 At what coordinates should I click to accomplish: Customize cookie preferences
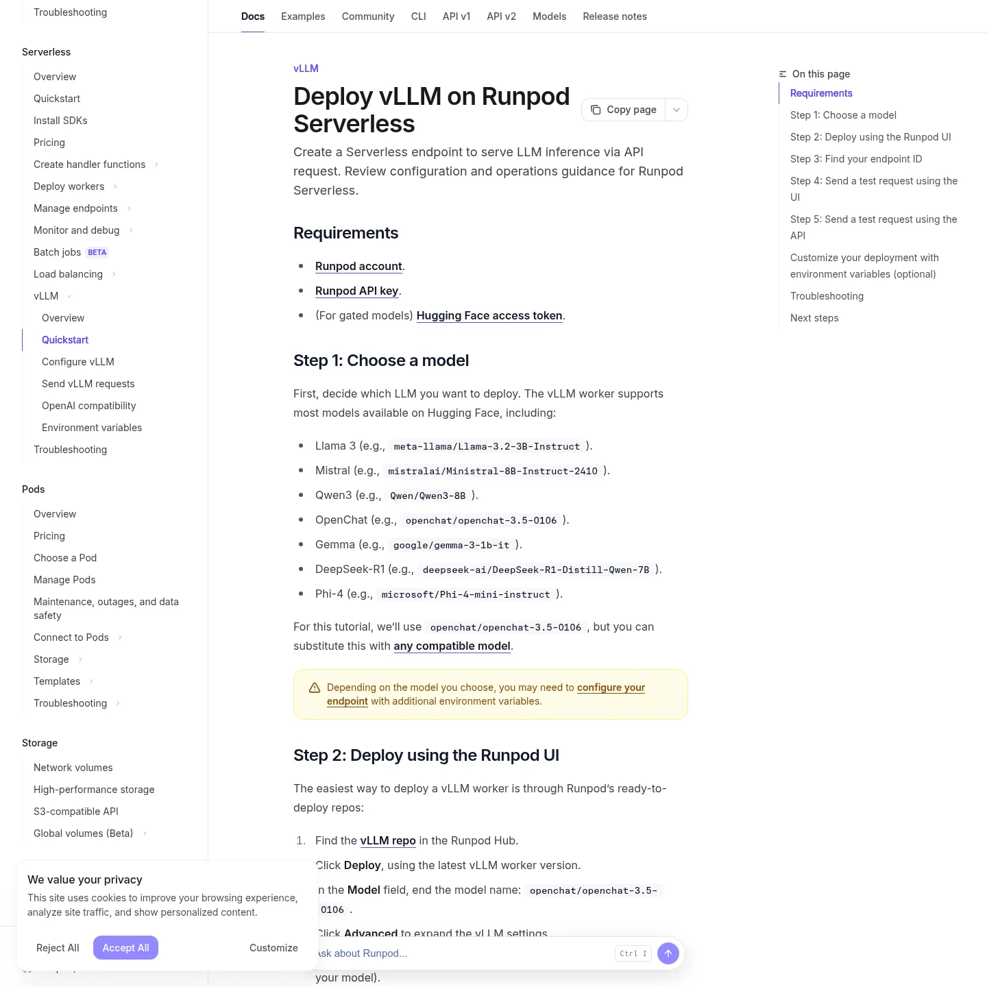(273, 948)
